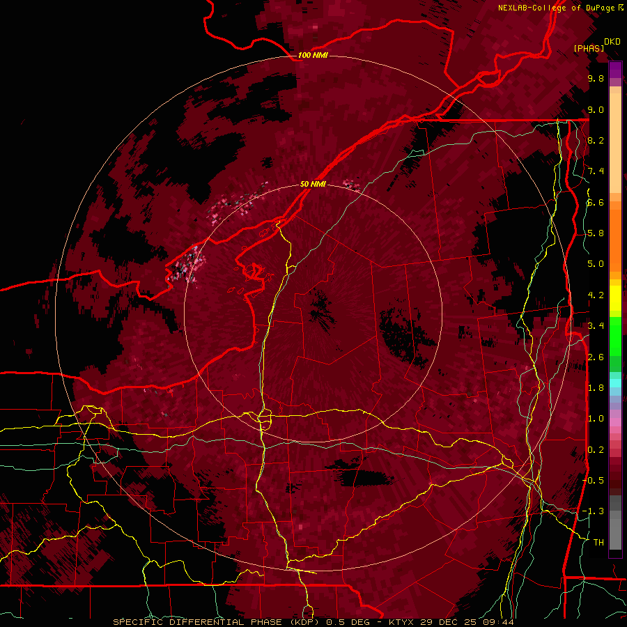Click the 100 NMI range ring label
Image resolution: width=627 pixels, height=627 pixels.
tap(313, 55)
